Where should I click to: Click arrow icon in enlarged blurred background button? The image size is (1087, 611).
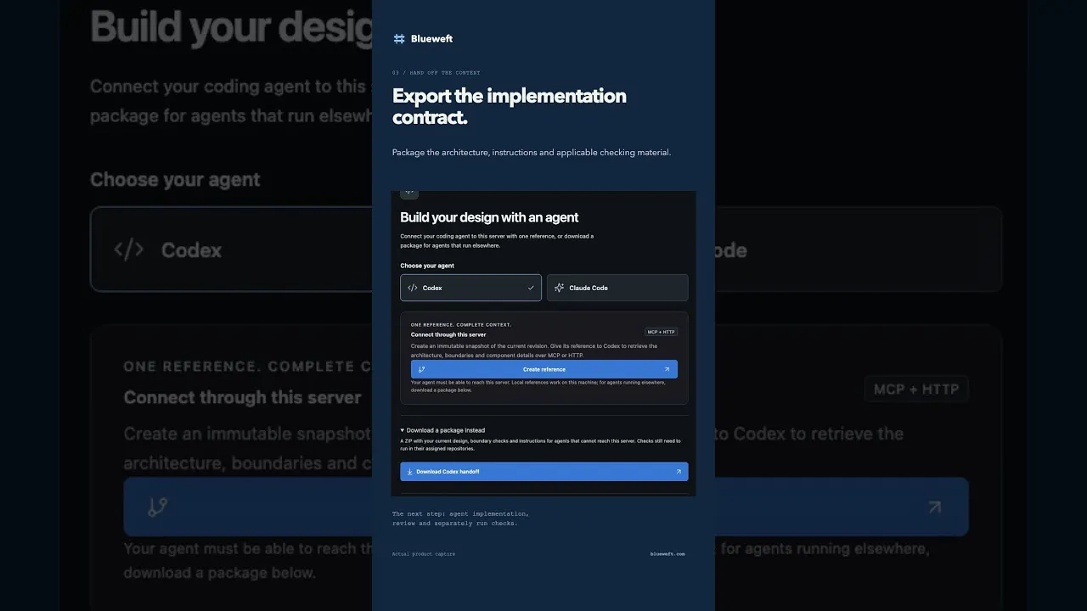click(x=934, y=507)
